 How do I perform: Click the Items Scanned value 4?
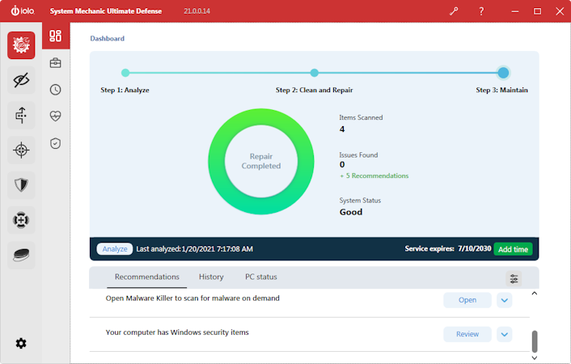[342, 129]
